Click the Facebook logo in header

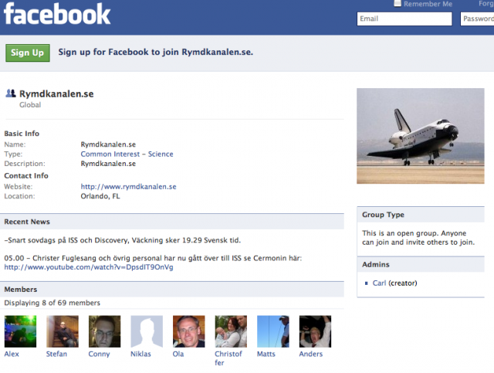click(57, 14)
